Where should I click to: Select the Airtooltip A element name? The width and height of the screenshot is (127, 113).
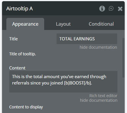pos(20,9)
